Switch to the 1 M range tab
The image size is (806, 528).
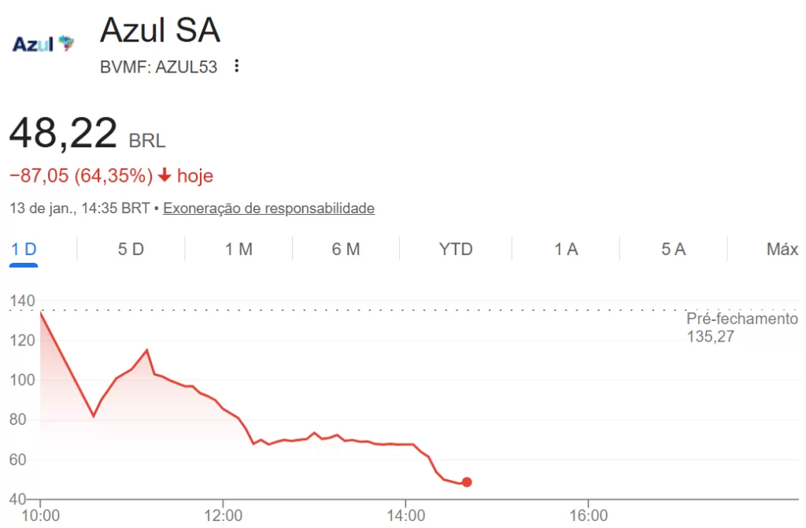pos(238,249)
